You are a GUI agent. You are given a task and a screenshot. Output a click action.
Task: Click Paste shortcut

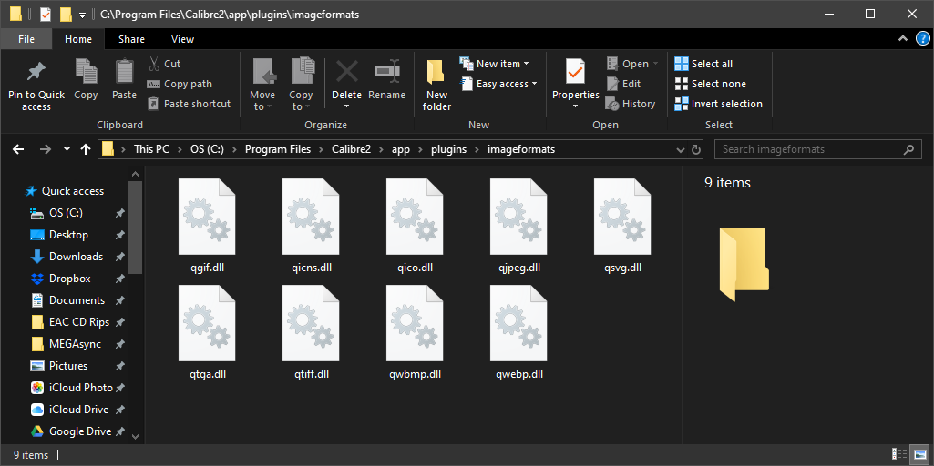(x=189, y=104)
